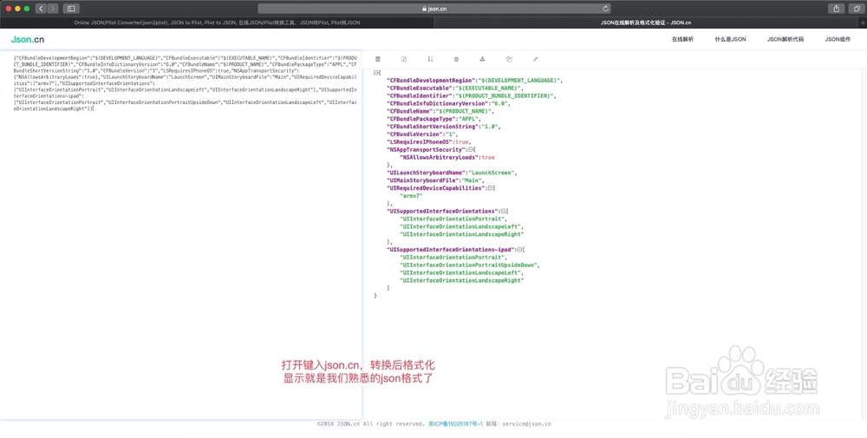Click the "$(DEVELOPMENT_LANGUAGE)" value

[x=518, y=81]
